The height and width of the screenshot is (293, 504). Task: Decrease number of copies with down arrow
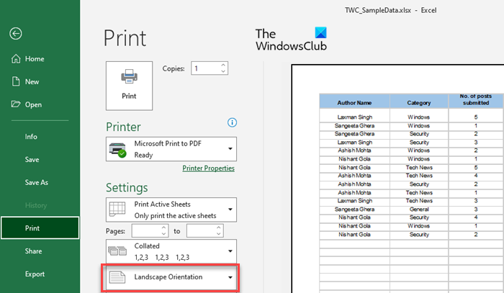click(223, 71)
